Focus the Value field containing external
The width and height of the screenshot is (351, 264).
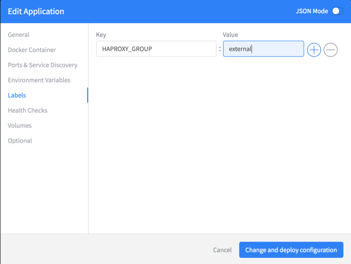(x=263, y=49)
